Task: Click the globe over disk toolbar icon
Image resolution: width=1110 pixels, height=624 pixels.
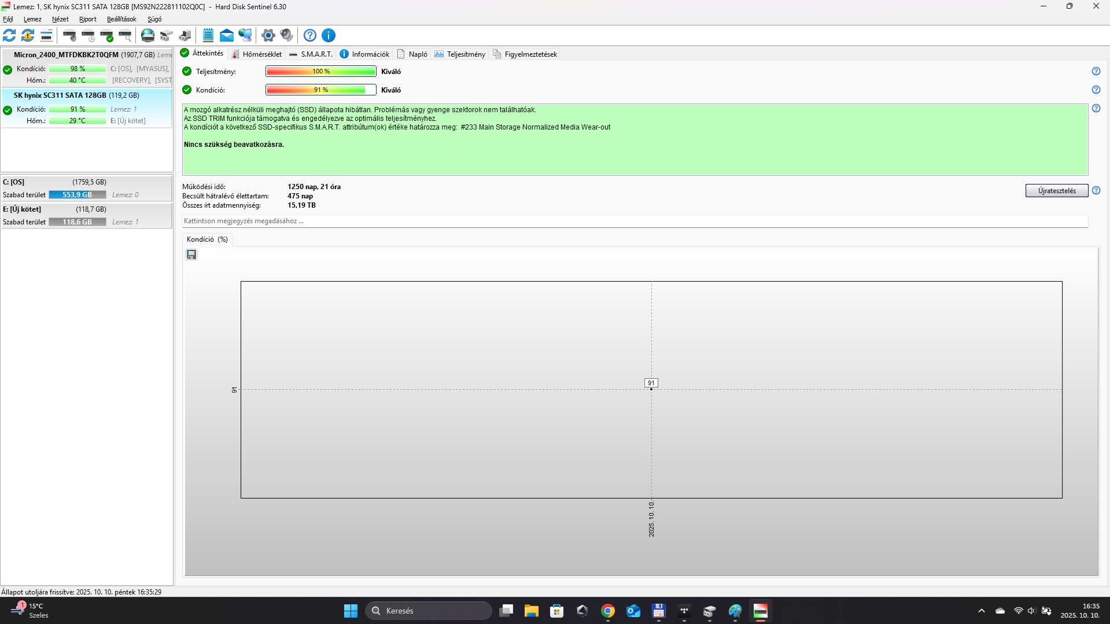Action: 148,35
